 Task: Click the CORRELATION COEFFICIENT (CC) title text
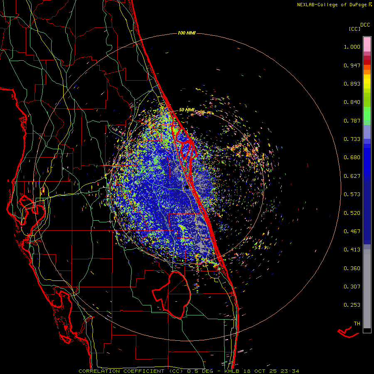coord(131,371)
